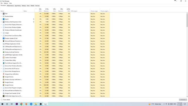Open Task View on the taskbar

point(12,104)
